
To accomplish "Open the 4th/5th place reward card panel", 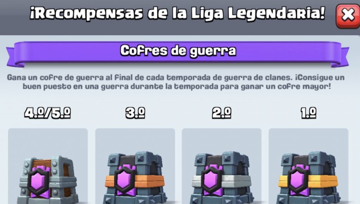I will coord(48,166).
